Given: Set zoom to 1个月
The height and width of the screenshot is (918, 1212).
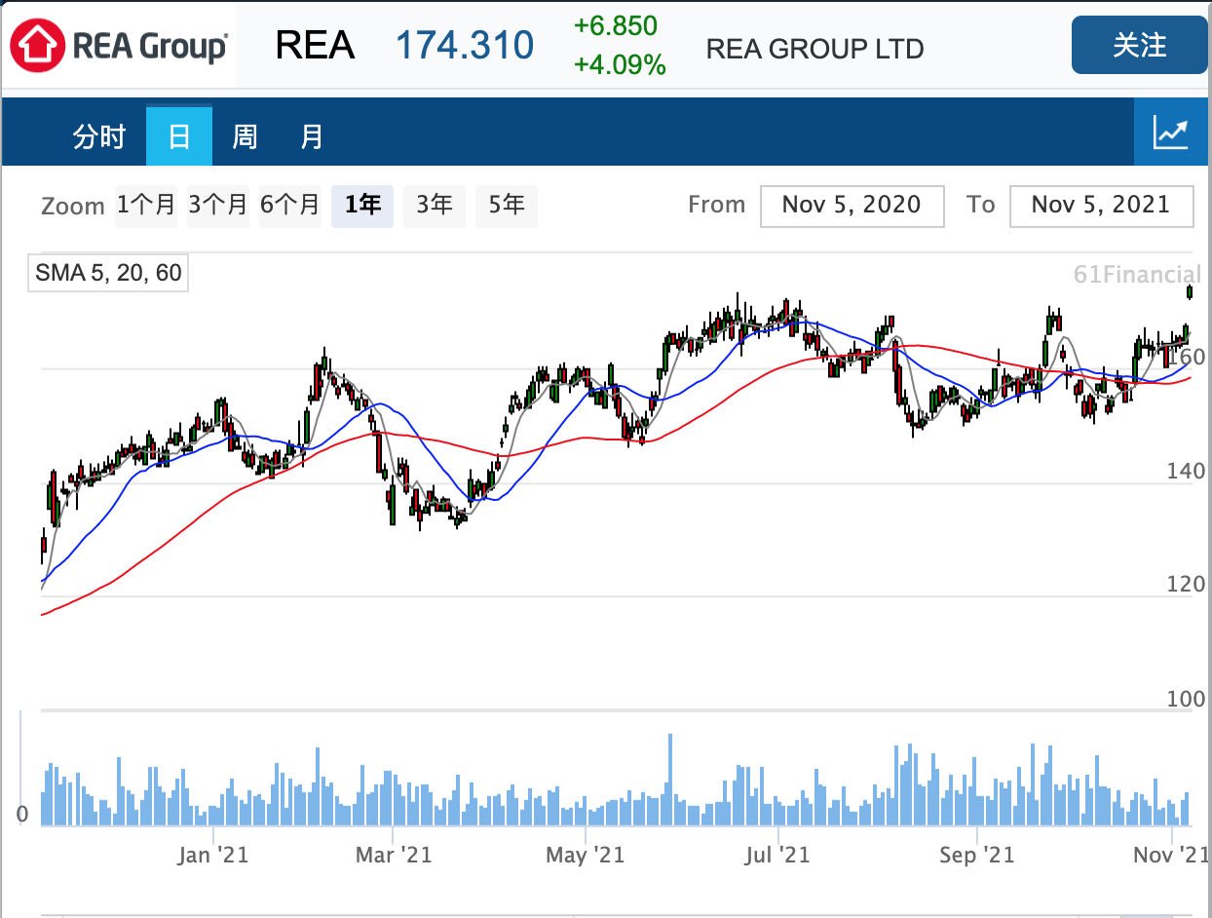Looking at the screenshot, I should pos(146,206).
